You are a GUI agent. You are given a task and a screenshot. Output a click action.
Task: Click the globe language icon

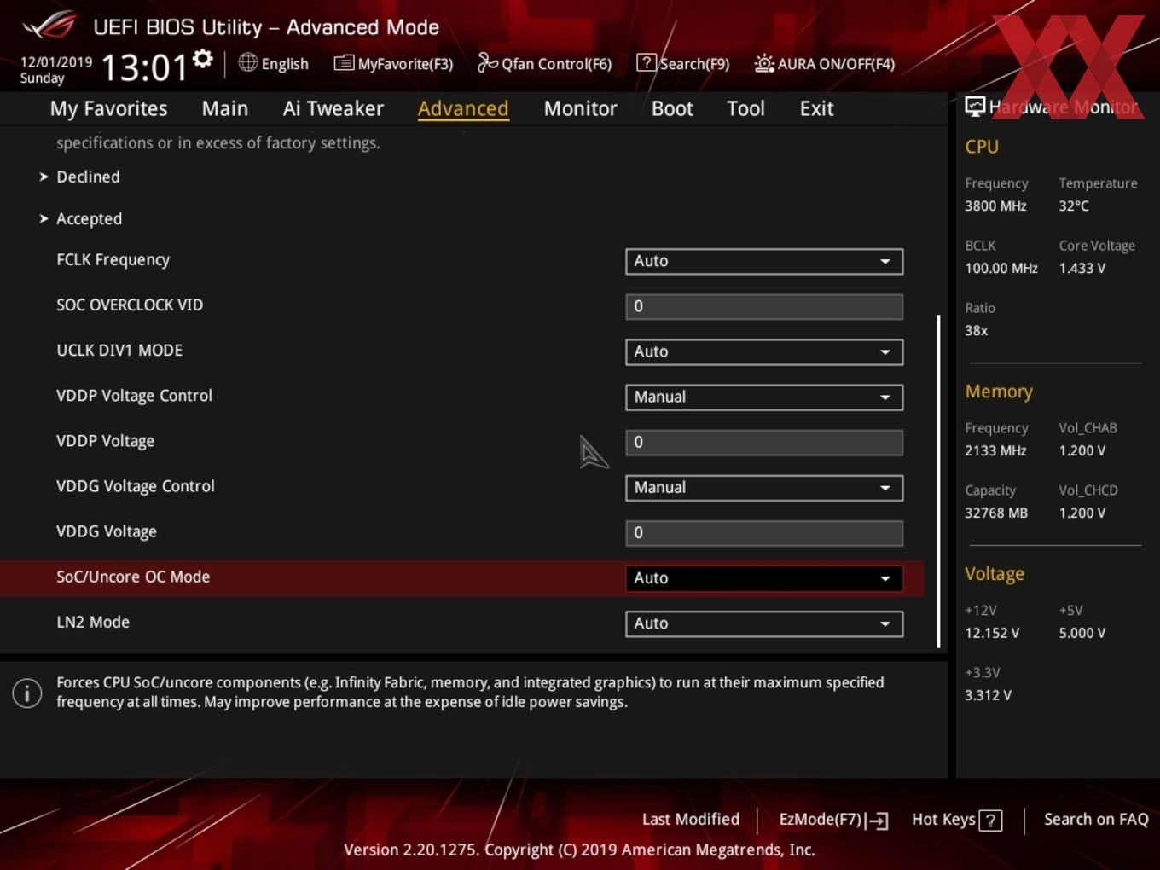point(247,62)
